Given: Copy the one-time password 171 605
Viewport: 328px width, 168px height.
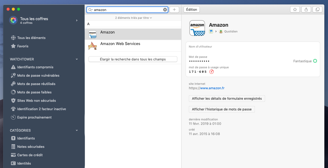Looking at the screenshot, I should 198,72.
